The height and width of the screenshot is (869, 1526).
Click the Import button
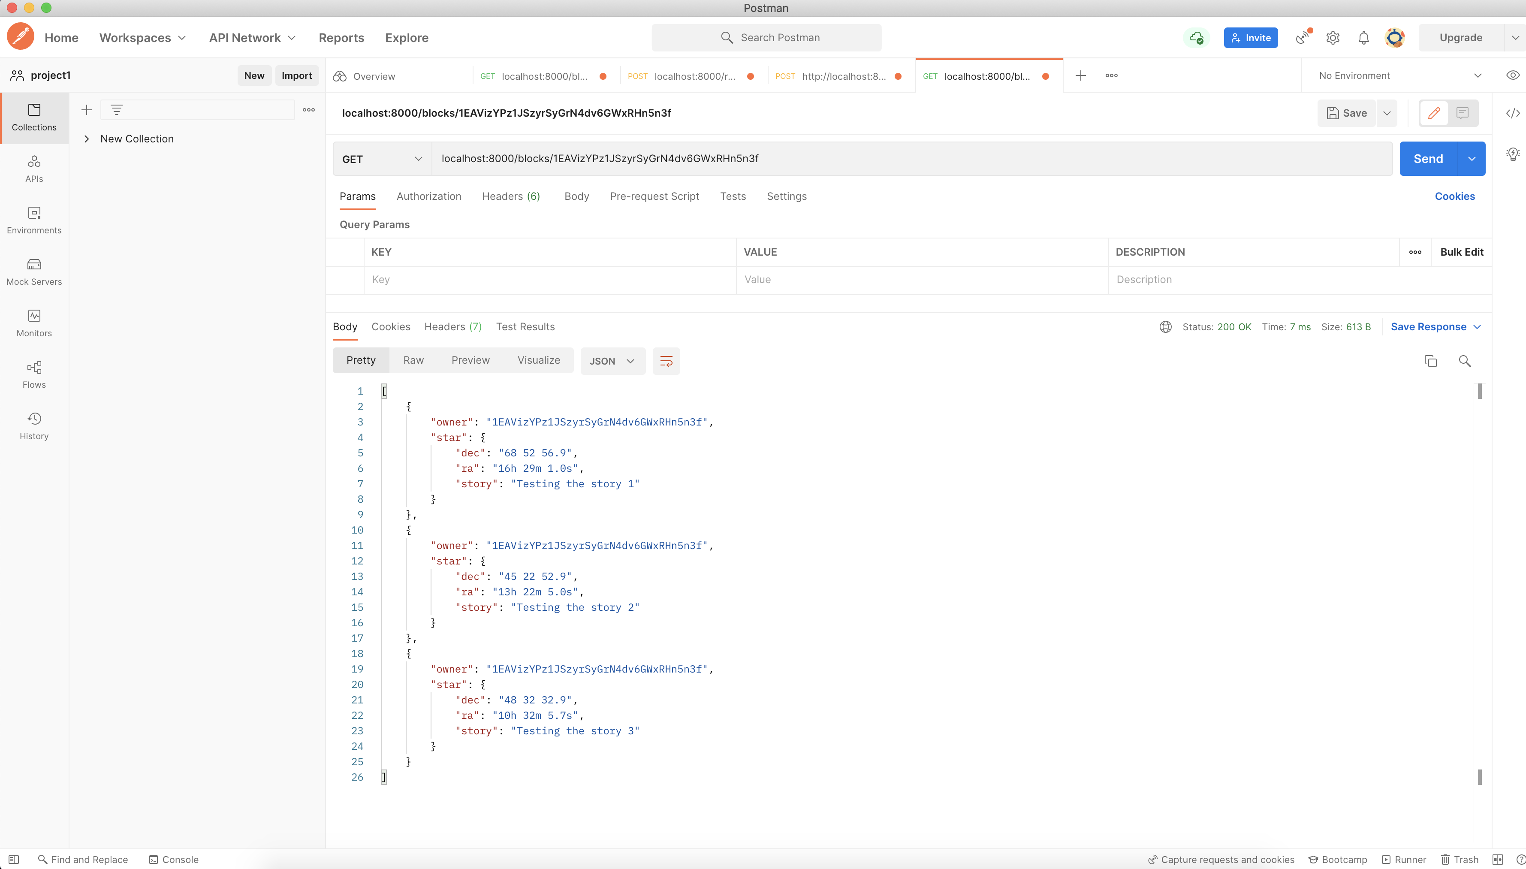tap(297, 75)
